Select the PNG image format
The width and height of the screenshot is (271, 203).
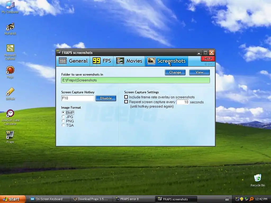tap(63, 121)
